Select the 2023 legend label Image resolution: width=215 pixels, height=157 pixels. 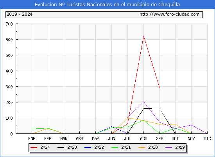point(72,147)
